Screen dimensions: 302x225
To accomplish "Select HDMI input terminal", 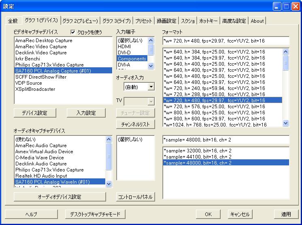I will pos(132,47).
